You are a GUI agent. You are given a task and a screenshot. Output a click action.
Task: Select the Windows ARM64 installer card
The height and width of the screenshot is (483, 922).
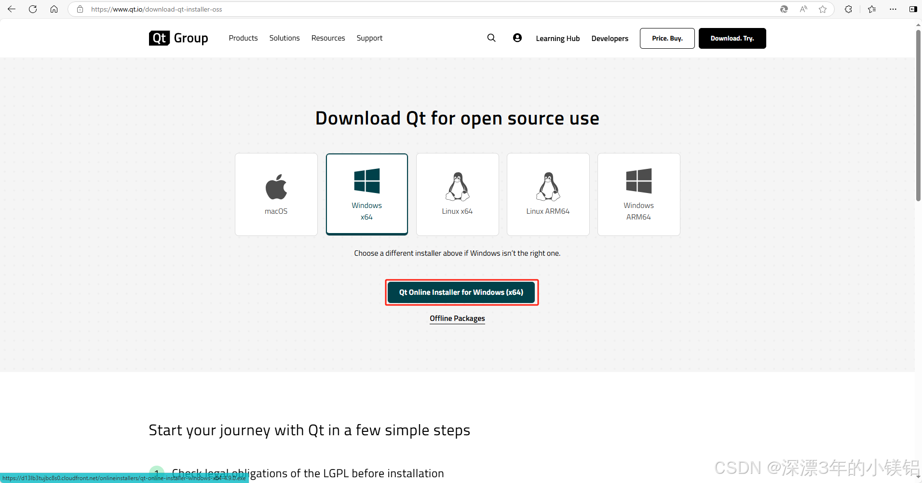639,194
